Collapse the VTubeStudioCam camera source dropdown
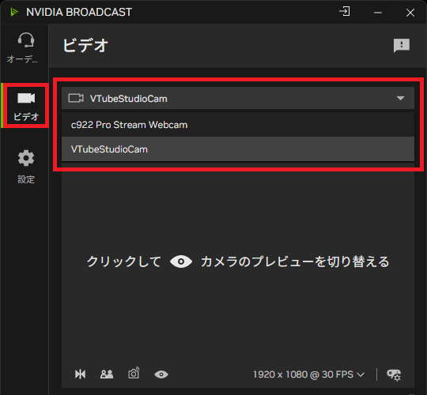427x395 pixels. (x=238, y=98)
